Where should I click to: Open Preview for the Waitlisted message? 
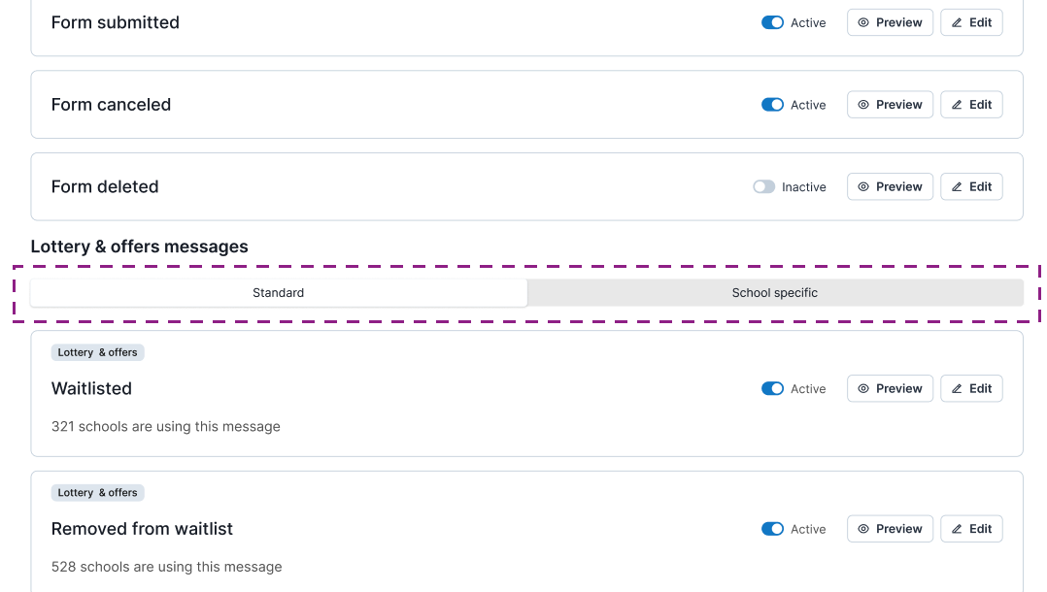coord(890,388)
